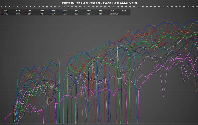Select the STR legend label
Screen dimensions: 198x125
pyautogui.click(x=100, y=11)
